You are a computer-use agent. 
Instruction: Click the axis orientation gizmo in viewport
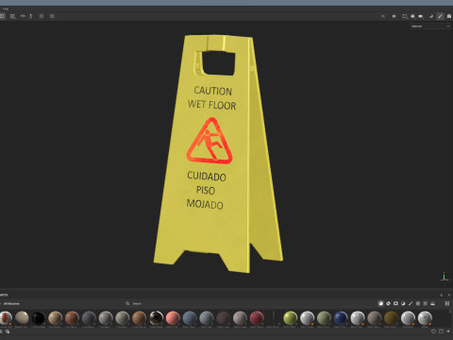pos(445,277)
